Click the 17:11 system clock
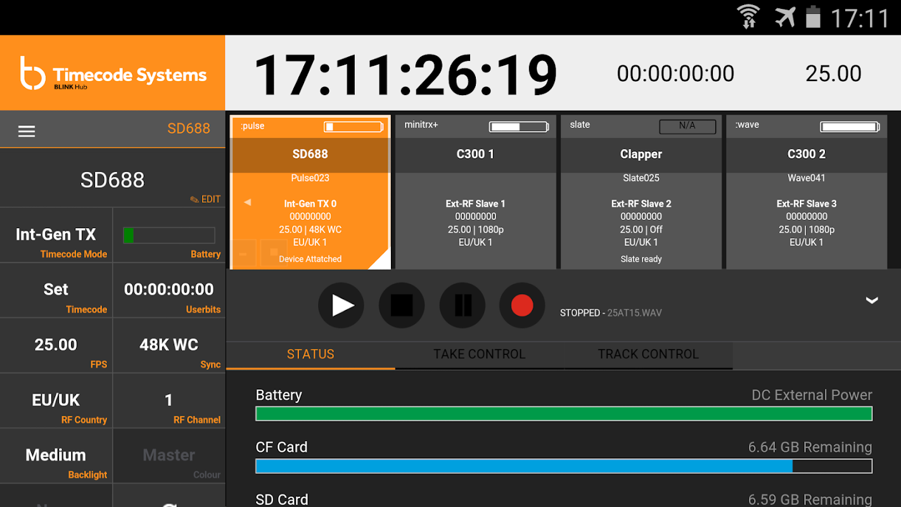This screenshot has height=507, width=901. click(860, 18)
